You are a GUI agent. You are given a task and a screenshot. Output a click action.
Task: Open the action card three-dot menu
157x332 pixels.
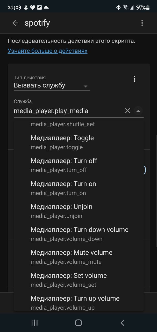134,79
